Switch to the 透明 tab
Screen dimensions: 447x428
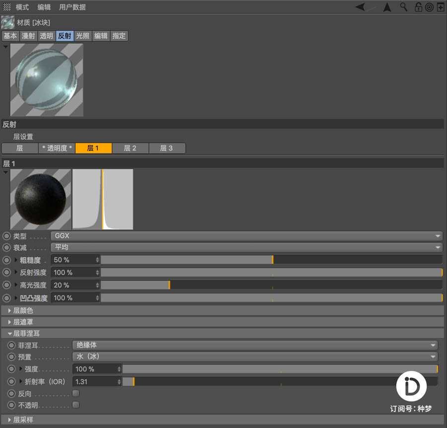pos(46,36)
